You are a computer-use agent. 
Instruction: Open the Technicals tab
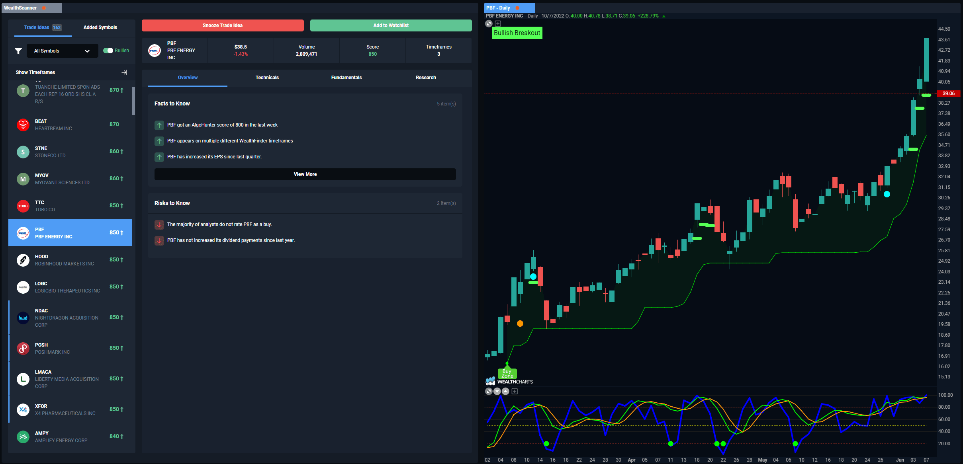[x=267, y=78]
